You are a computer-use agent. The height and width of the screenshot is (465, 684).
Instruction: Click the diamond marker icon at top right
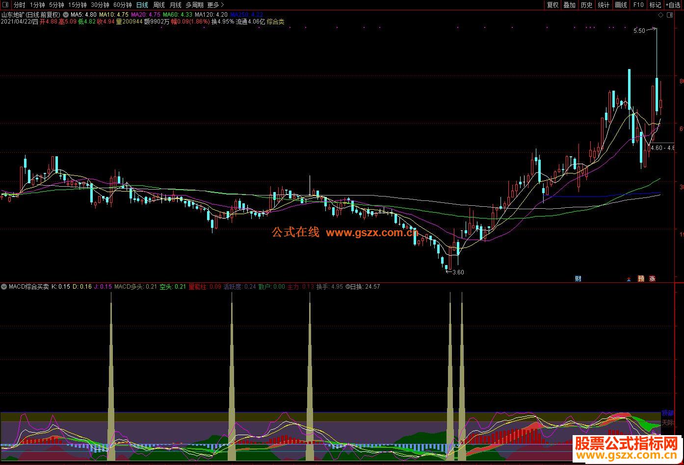pyautogui.click(x=660, y=16)
